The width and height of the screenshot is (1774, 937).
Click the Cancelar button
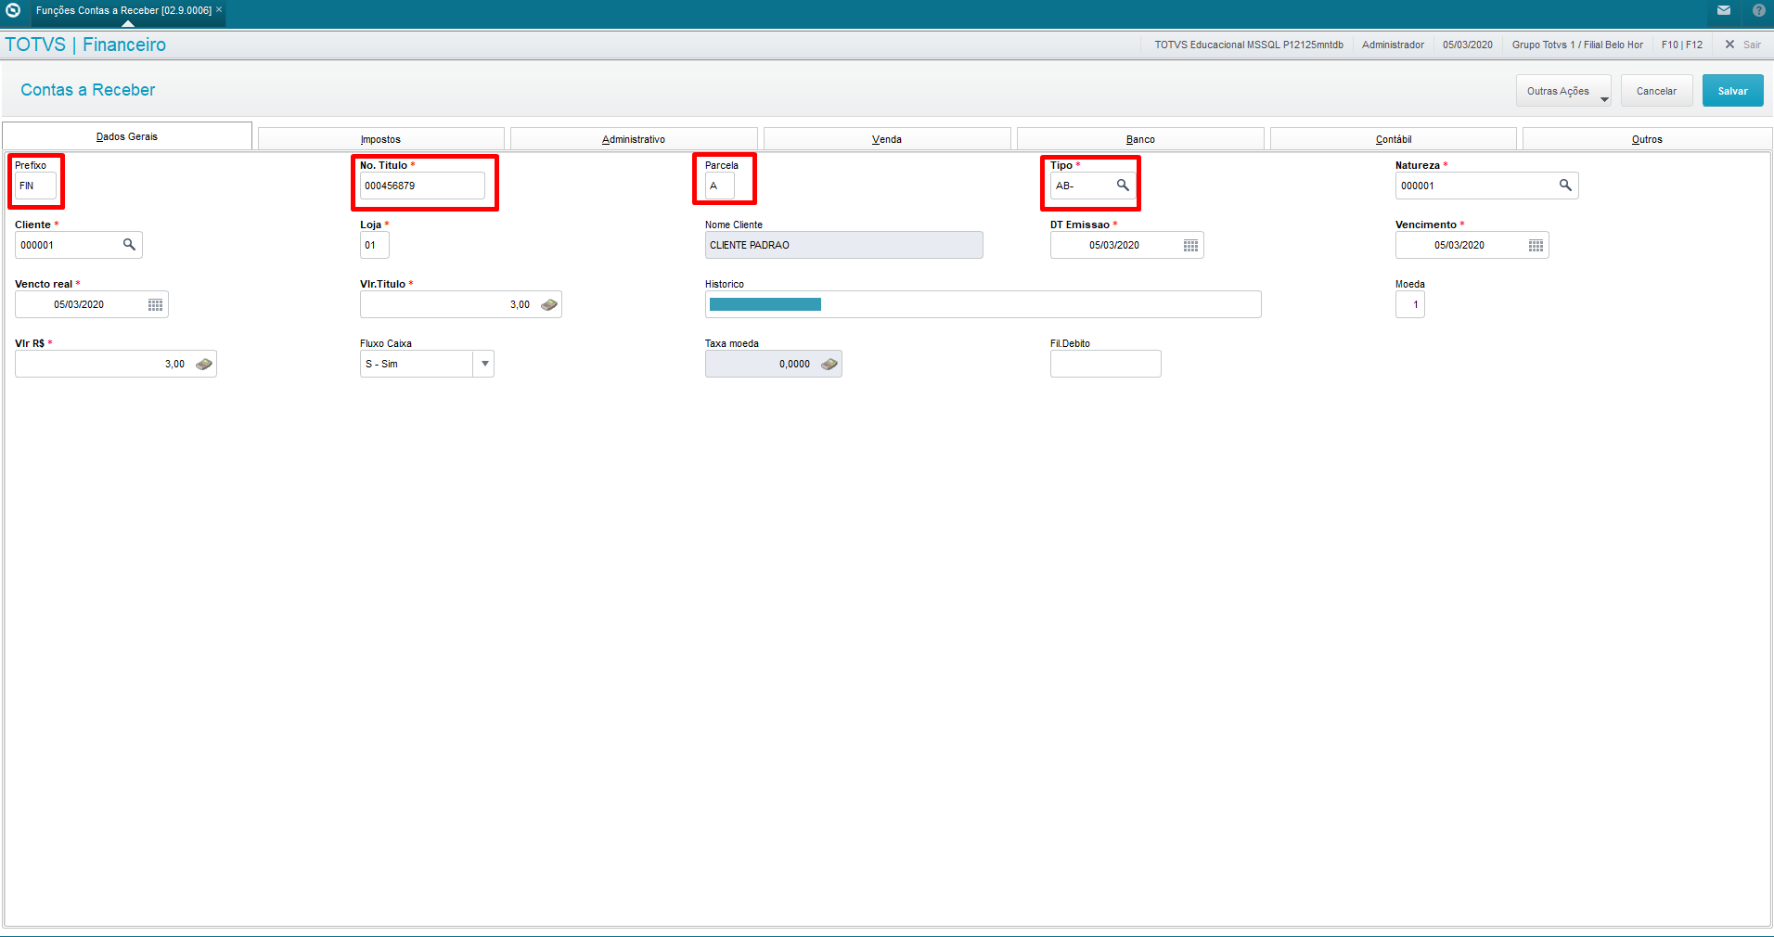1656,91
